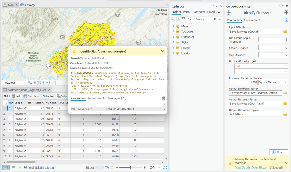Open the popup's Environments tab
Image resolution: width=291 pixels, height=172 pixels.
point(96,98)
